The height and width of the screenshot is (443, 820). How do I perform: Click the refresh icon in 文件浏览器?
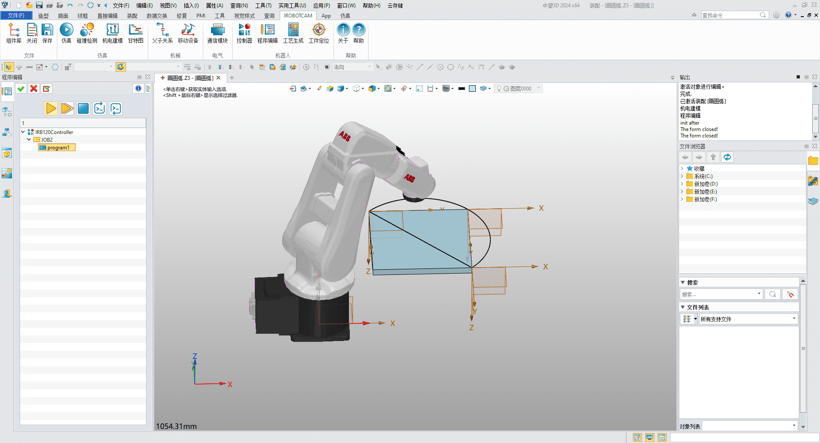(x=727, y=157)
